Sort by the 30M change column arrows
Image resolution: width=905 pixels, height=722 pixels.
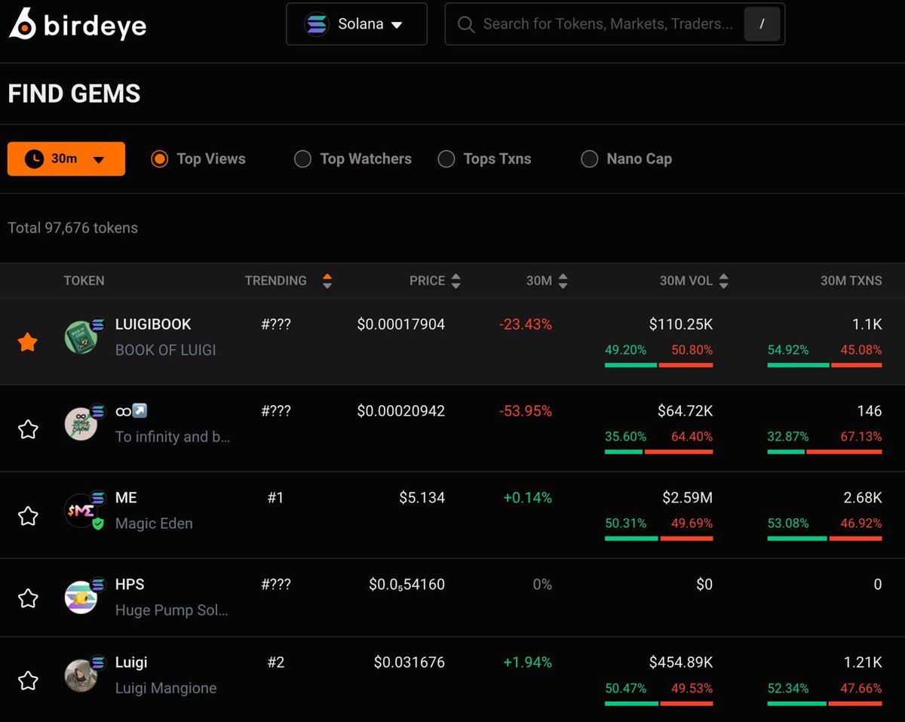[563, 281]
